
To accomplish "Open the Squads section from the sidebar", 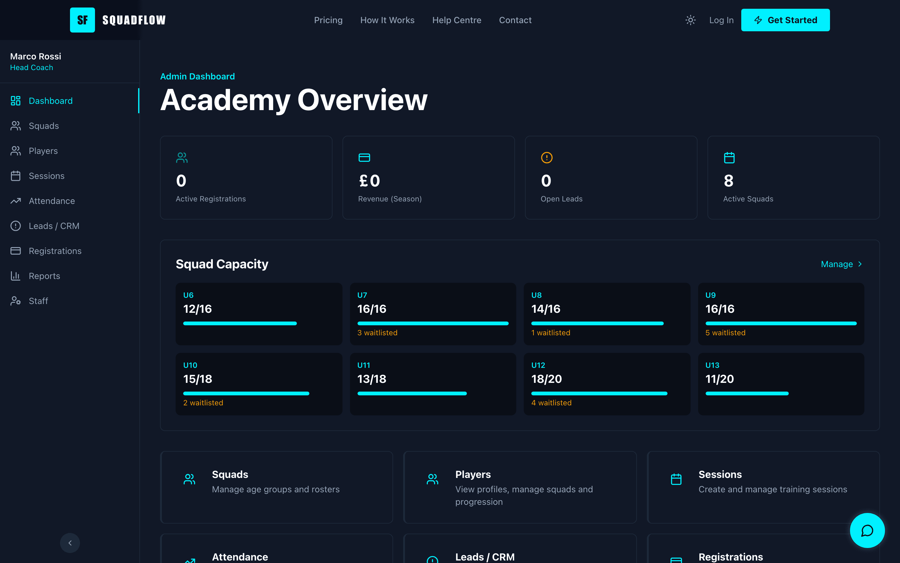I will (x=43, y=126).
